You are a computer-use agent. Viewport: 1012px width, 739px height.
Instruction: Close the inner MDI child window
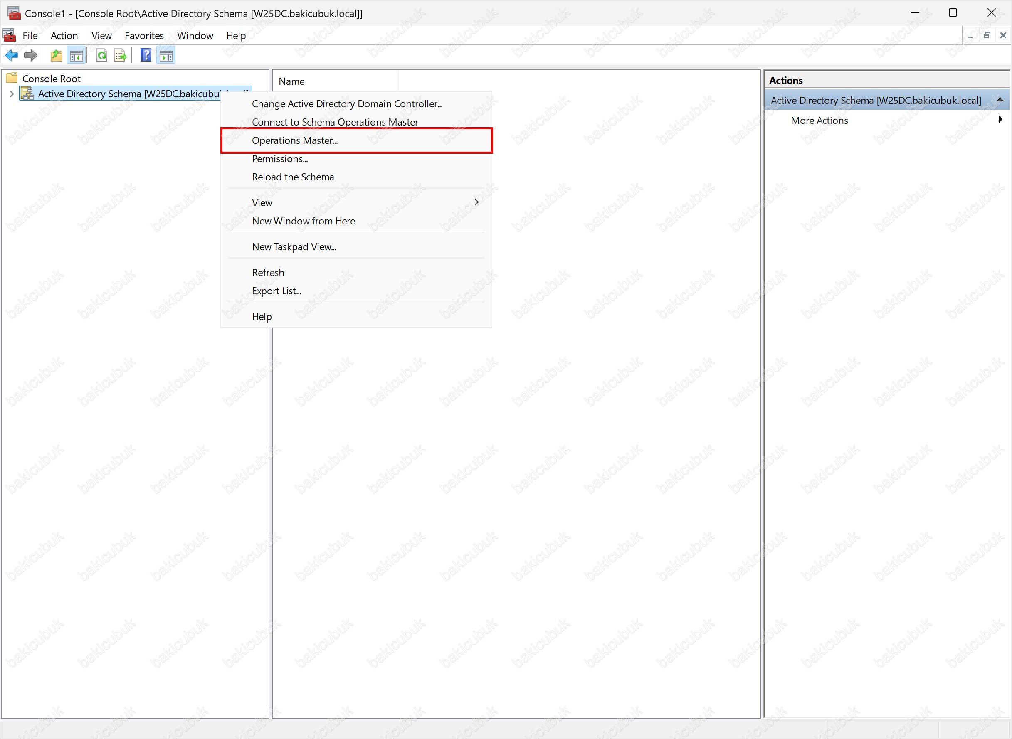[1003, 36]
